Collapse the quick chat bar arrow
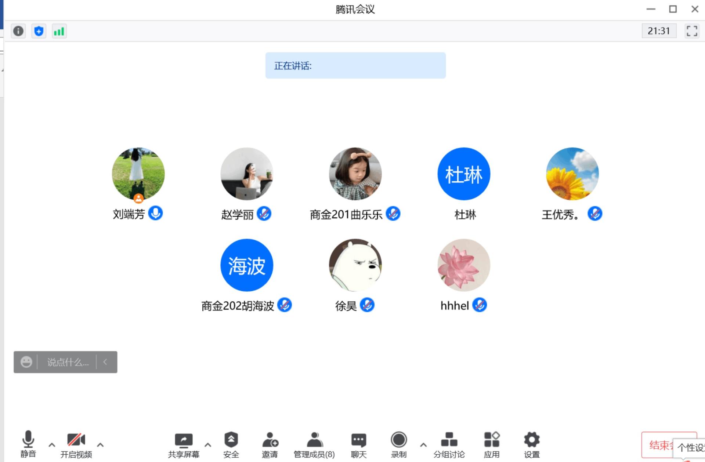The height and width of the screenshot is (462, 705). (105, 362)
